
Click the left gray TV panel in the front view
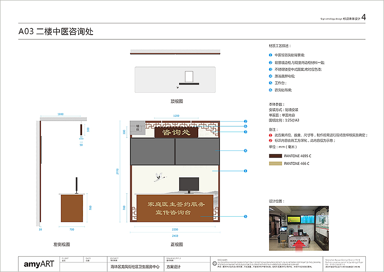click(152, 151)
